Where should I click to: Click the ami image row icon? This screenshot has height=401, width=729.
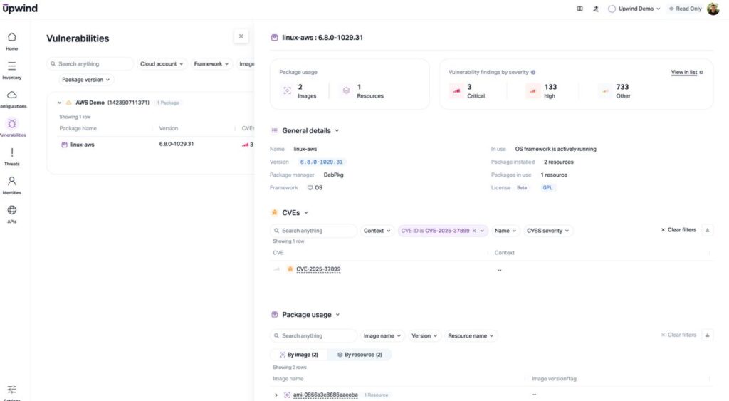coord(287,395)
